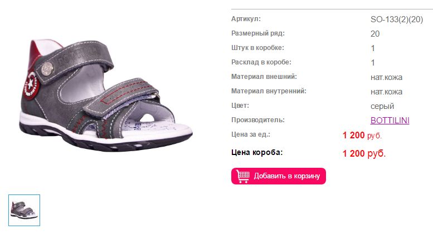
Task: Click the Производитель label
Action: [x=258, y=120]
